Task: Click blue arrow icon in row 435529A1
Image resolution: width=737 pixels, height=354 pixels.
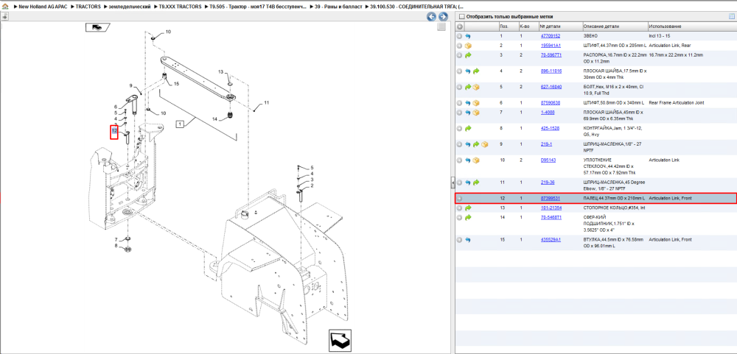Action: [468, 240]
